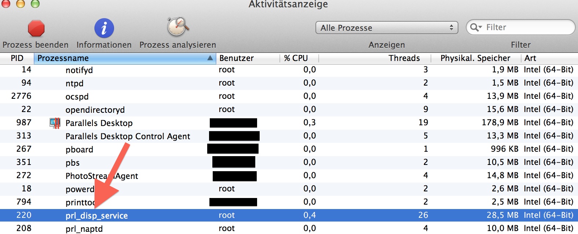Click PID 794 cell
Image resolution: width=578 pixels, height=234 pixels.
[x=24, y=202]
